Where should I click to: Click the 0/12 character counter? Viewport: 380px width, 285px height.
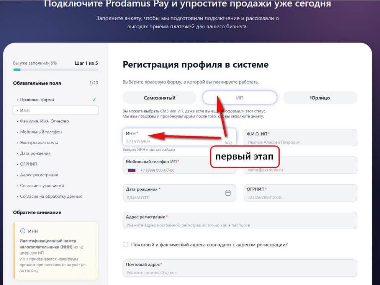[x=228, y=143]
